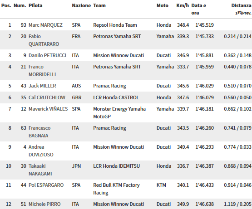Click the Repsol Honda Team cell

pyautogui.click(x=115, y=25)
